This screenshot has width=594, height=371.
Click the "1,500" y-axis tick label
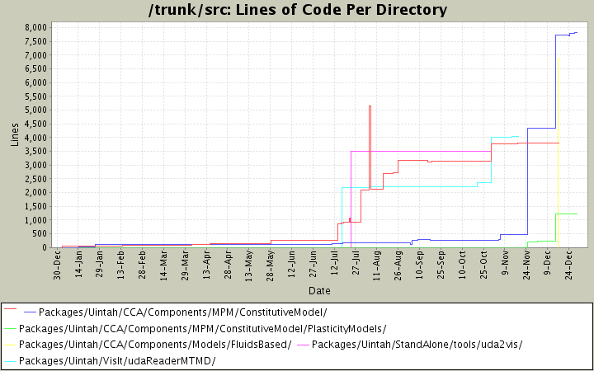pos(37,206)
